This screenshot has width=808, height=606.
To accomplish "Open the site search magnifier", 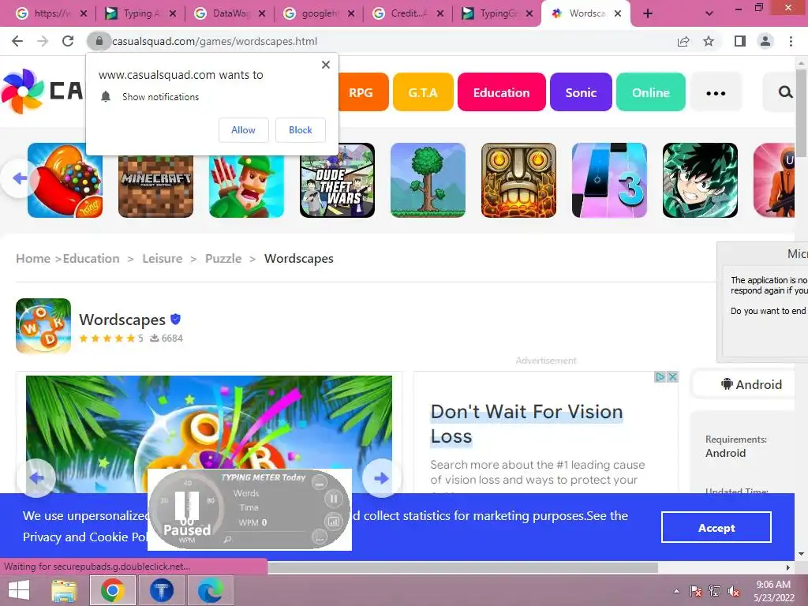I will (x=785, y=92).
